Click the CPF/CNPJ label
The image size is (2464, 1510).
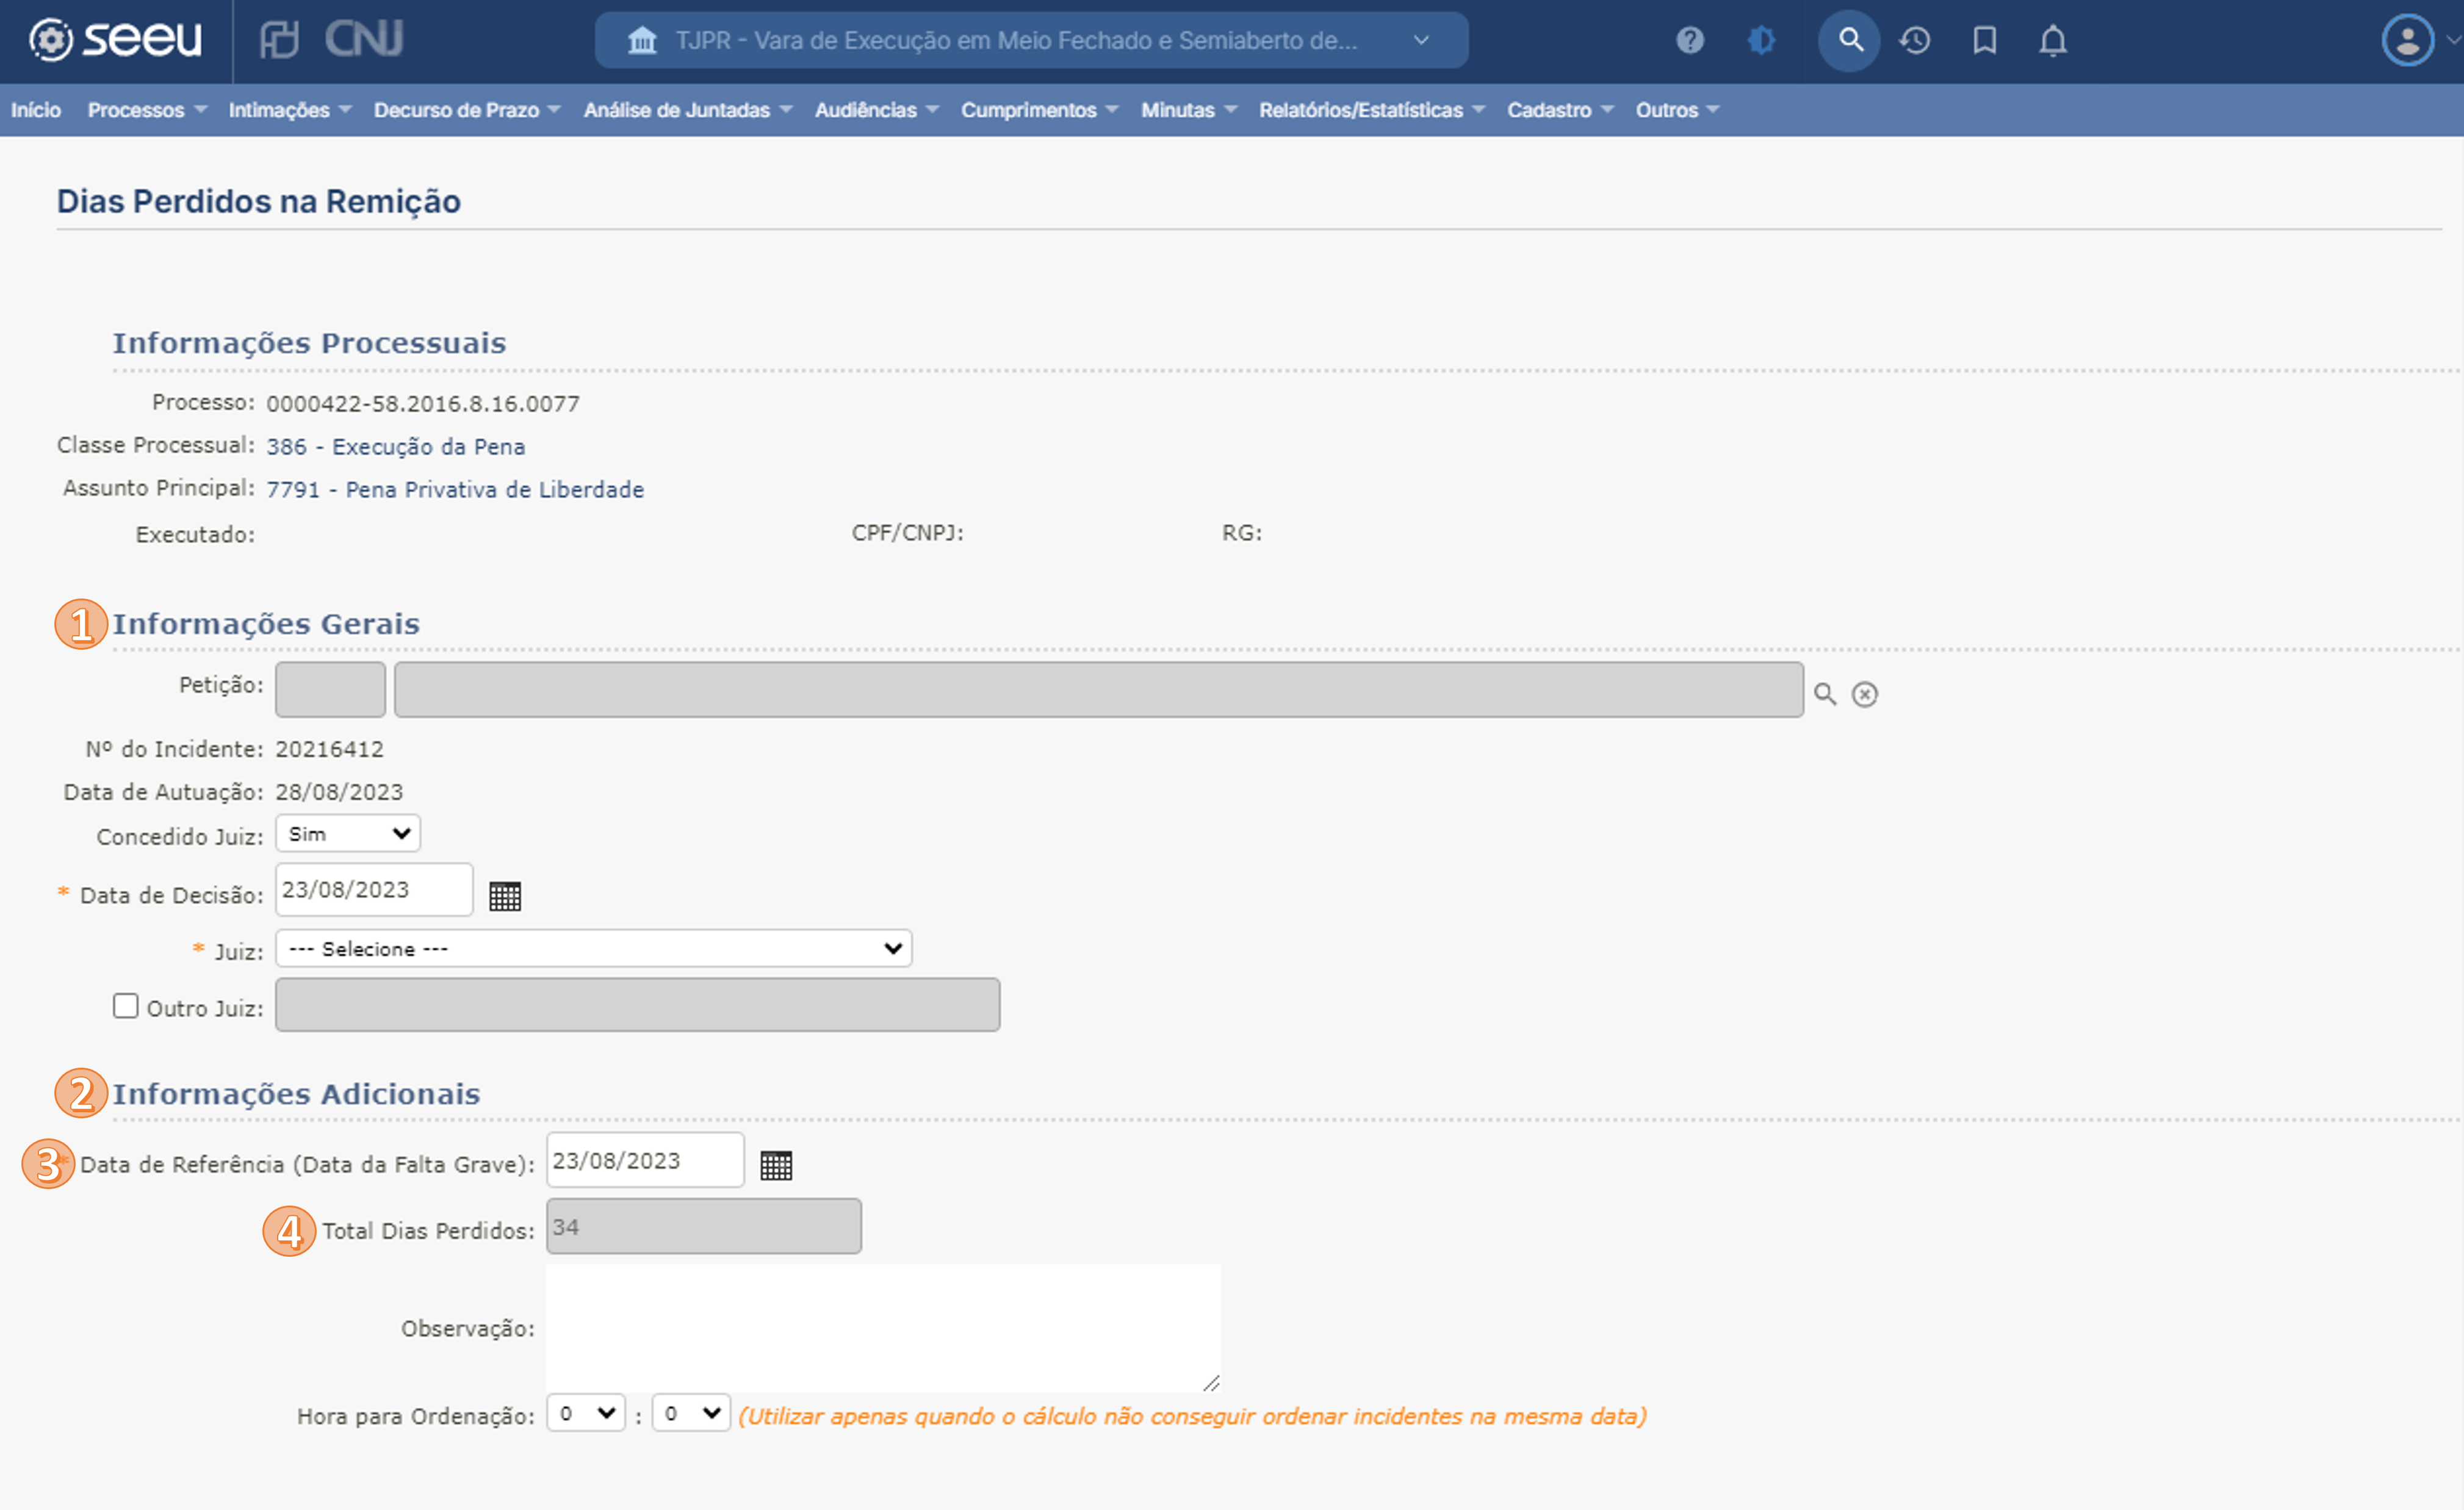[907, 533]
